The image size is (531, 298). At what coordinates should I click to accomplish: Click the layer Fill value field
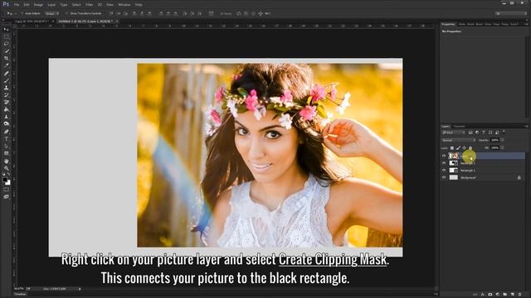[x=494, y=147]
